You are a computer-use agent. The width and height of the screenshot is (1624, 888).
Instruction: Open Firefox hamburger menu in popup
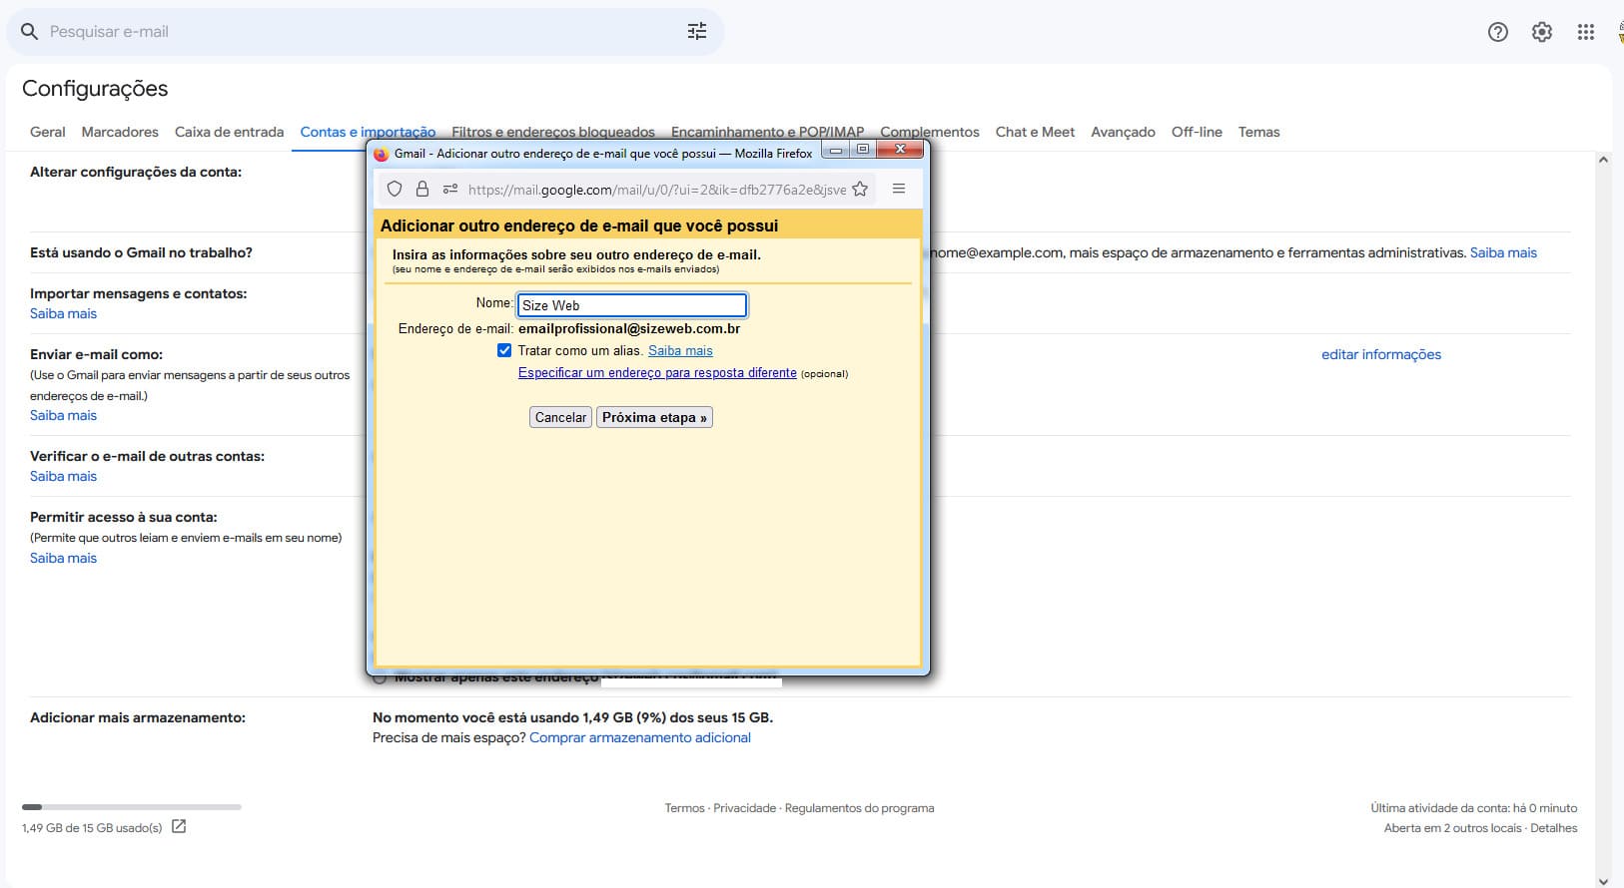tap(899, 189)
